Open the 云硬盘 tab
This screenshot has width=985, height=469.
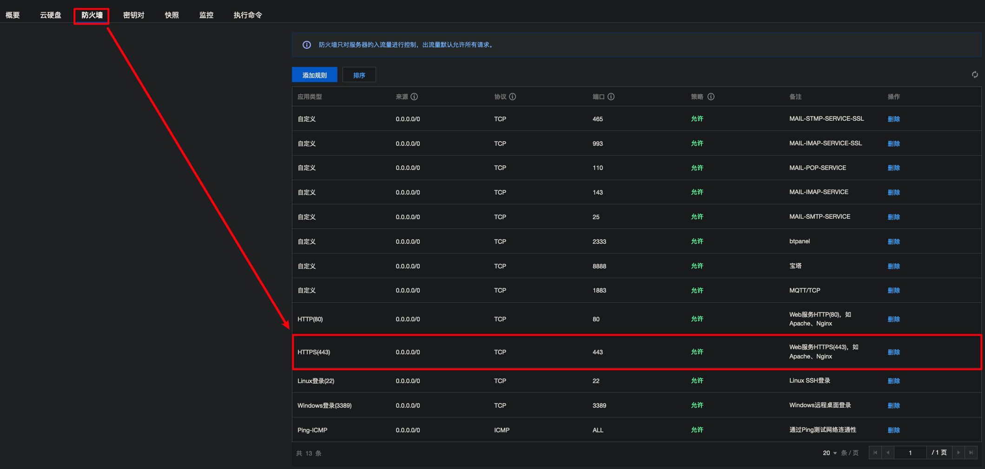click(x=51, y=15)
